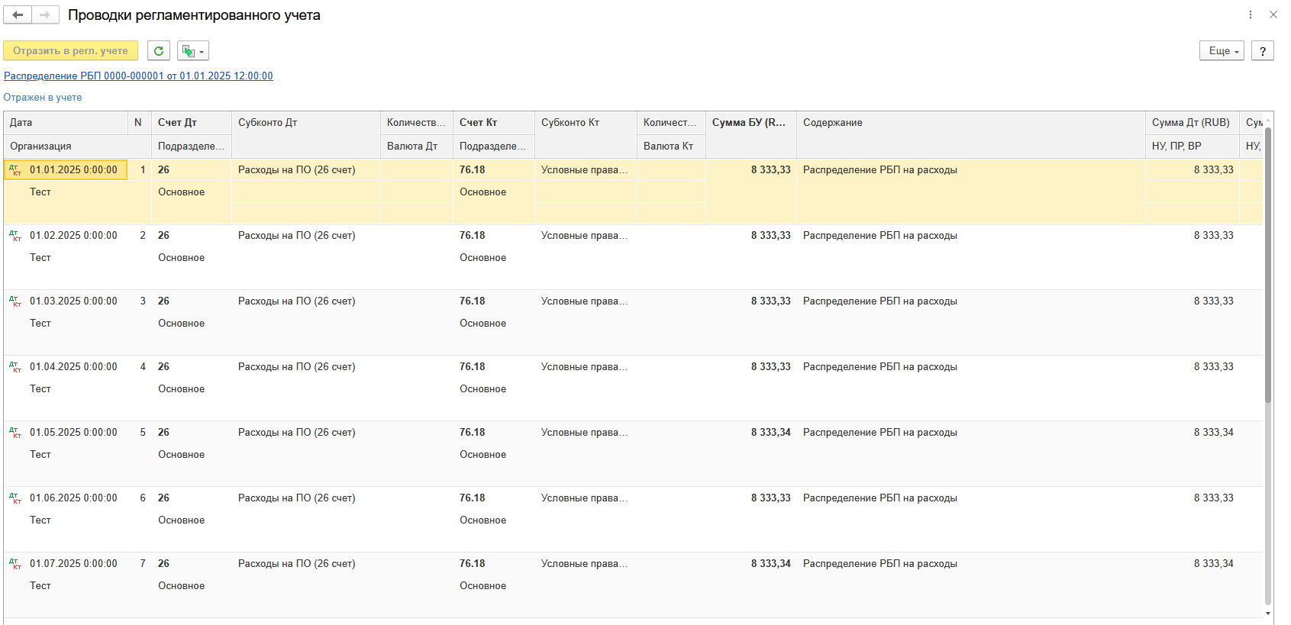Click the Дт/Кт icon of the 01.05.2025 row
1291x625 pixels.
[x=15, y=433]
